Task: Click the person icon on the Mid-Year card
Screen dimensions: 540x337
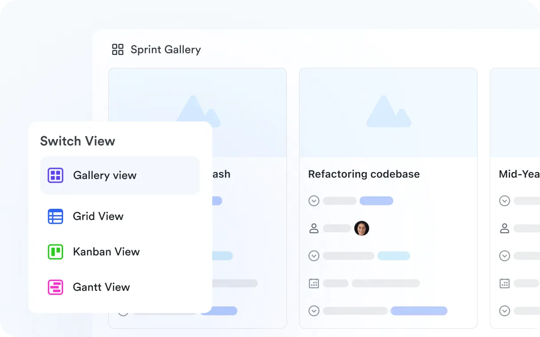Action: click(504, 228)
